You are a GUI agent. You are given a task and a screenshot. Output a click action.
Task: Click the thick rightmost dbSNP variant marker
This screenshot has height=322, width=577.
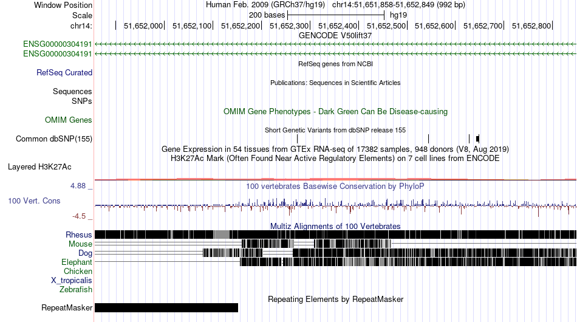click(x=477, y=139)
